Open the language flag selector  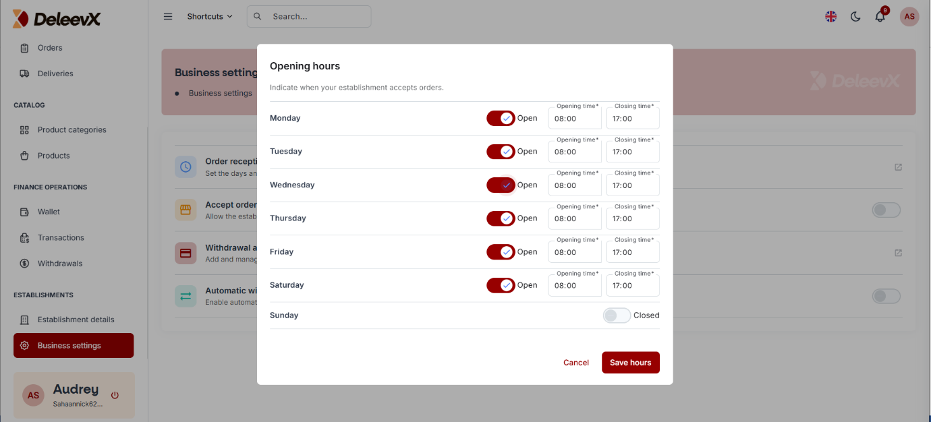[831, 16]
